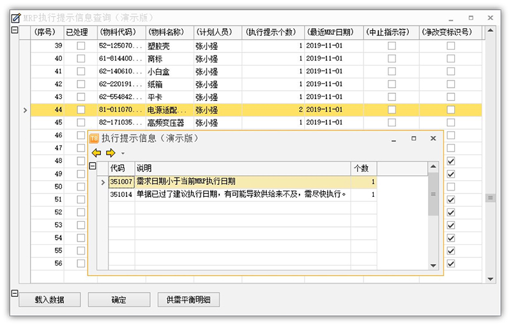Select material name 平卡

155,97
